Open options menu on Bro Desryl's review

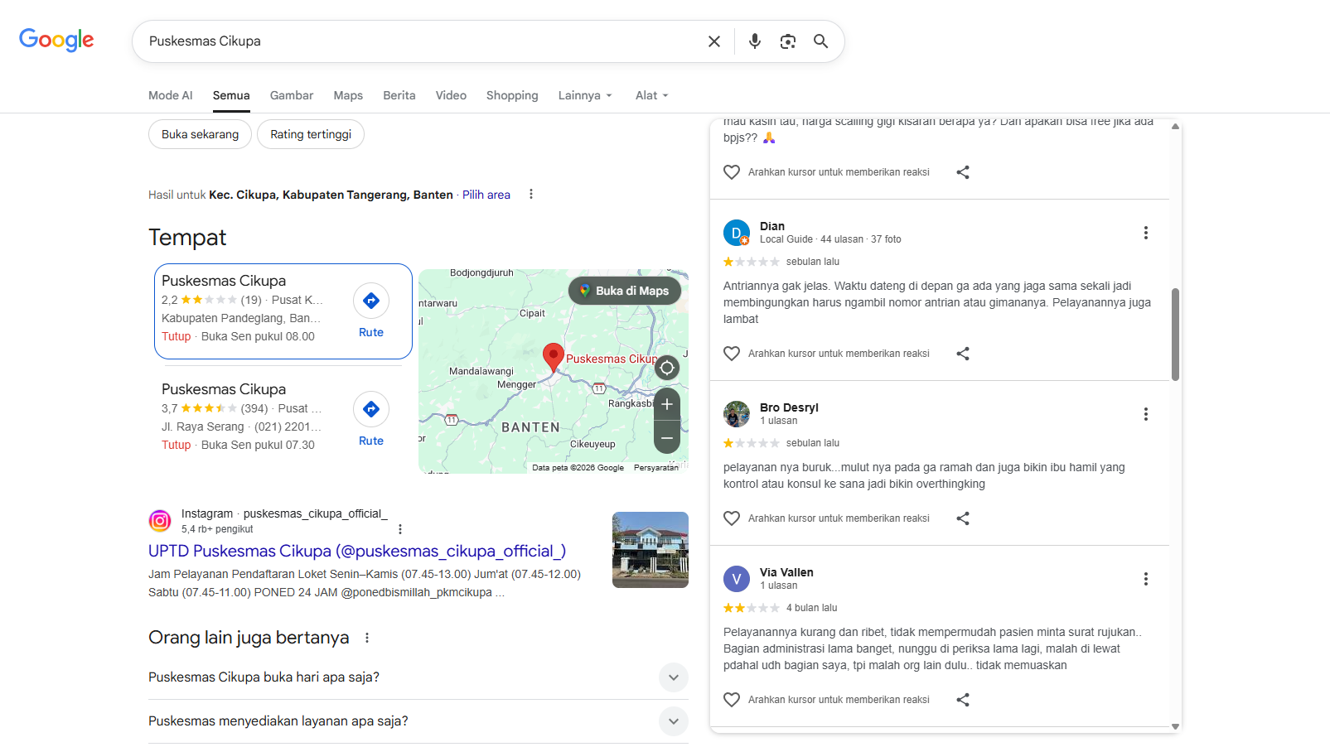pos(1146,413)
